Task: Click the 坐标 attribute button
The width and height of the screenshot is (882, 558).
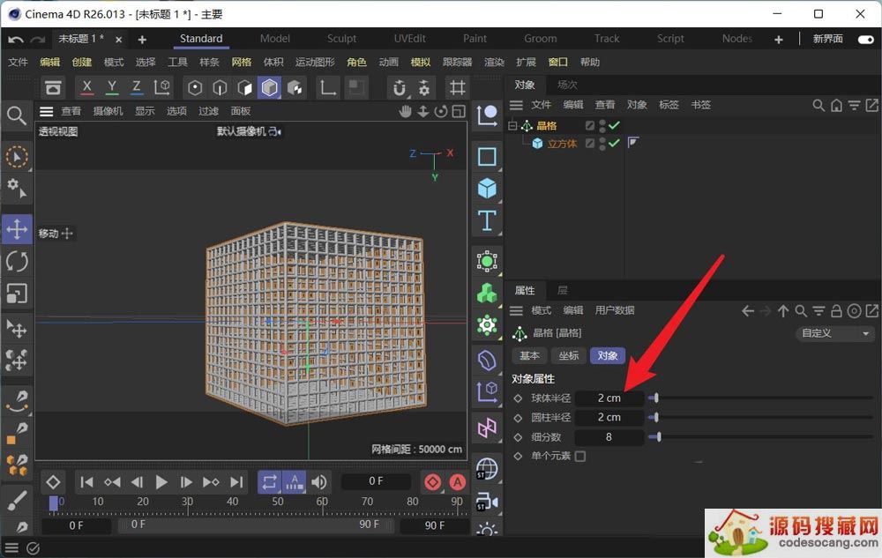Action: click(569, 355)
